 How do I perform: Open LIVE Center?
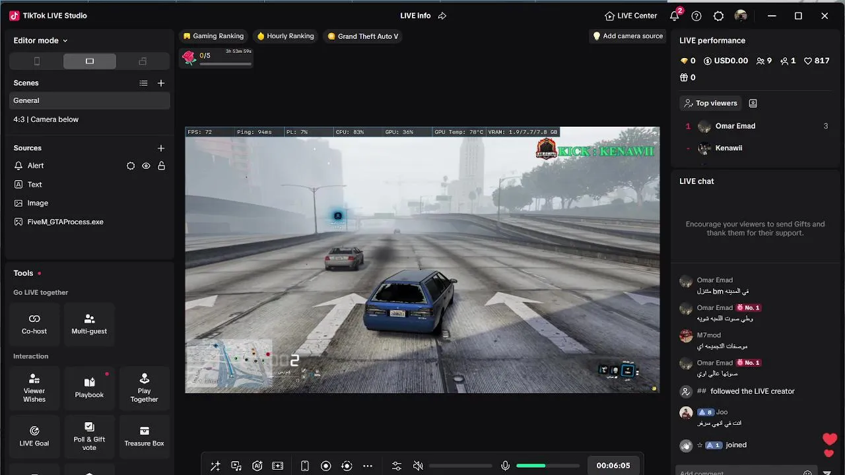631,16
